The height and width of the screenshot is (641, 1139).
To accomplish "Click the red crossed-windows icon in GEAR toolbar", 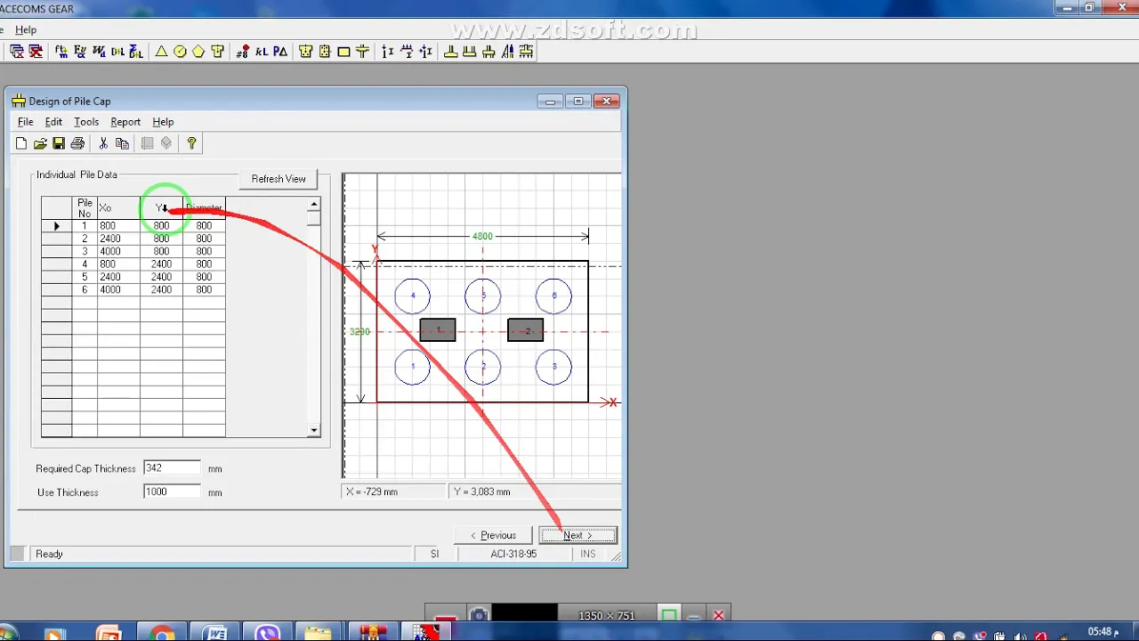I will click(36, 52).
